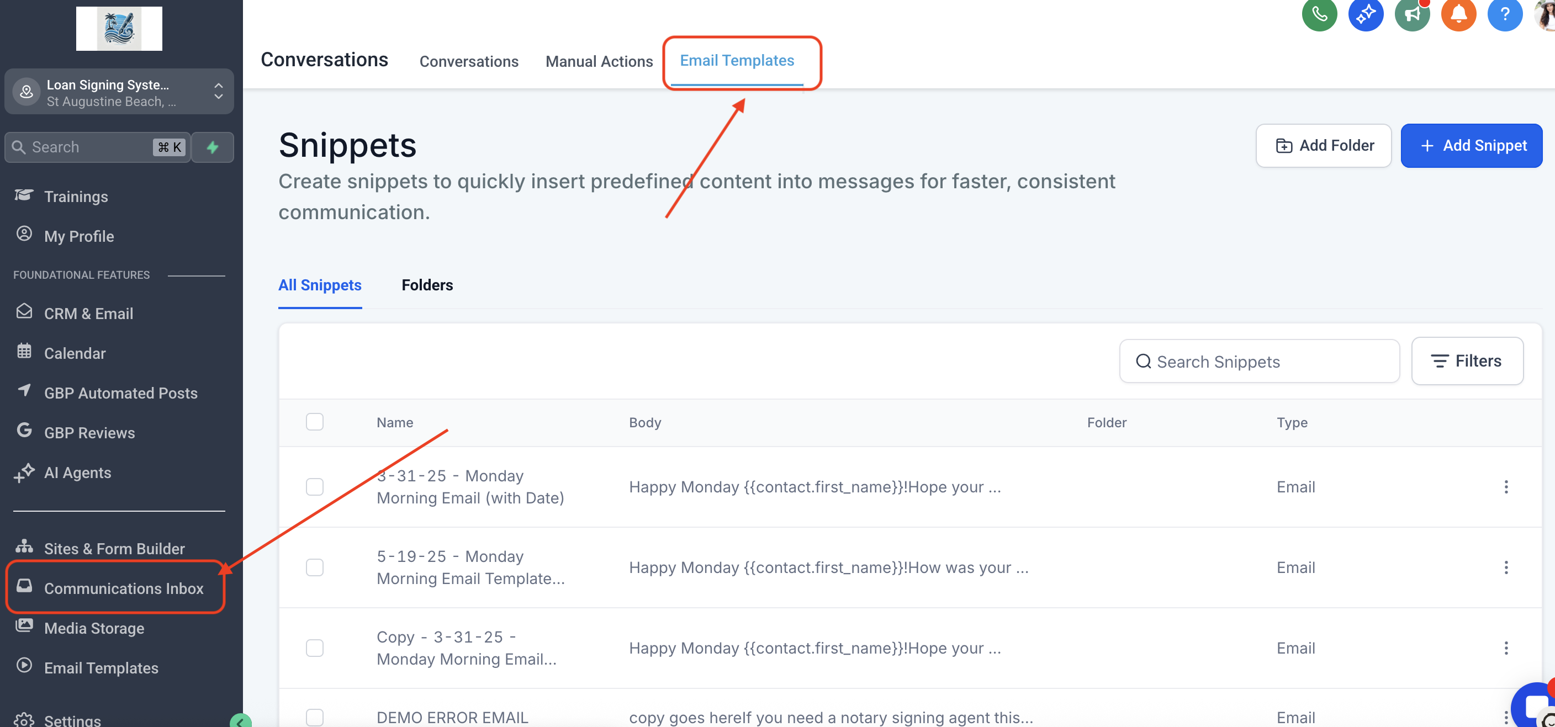Switch to the Conversations tab

click(x=468, y=61)
